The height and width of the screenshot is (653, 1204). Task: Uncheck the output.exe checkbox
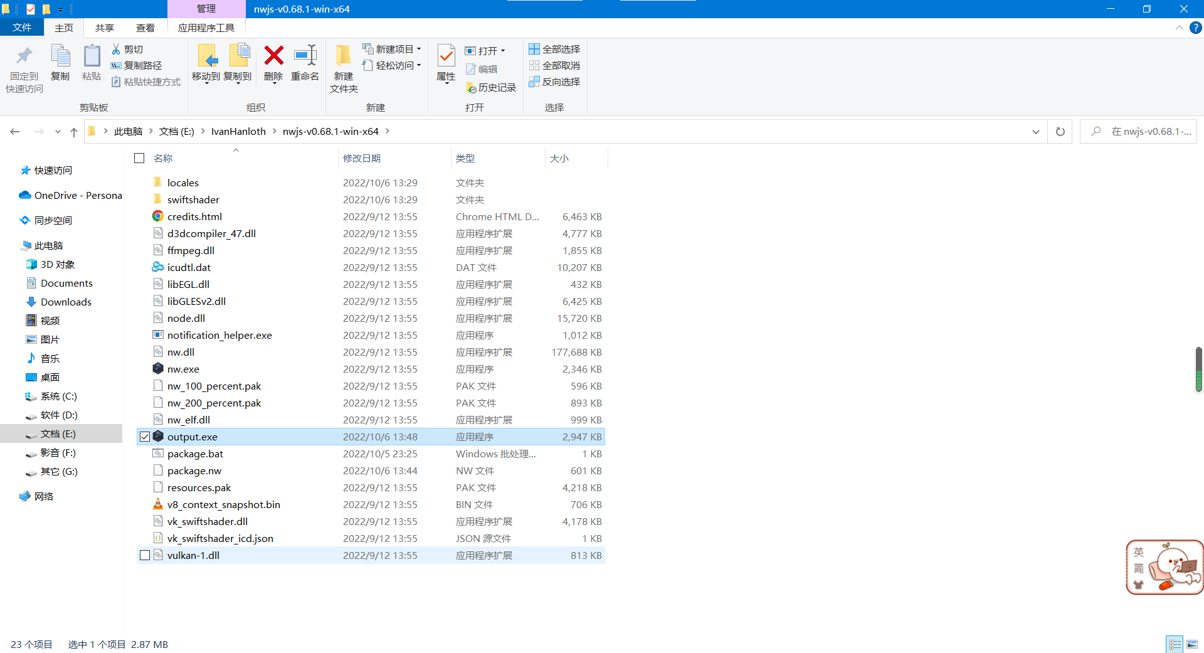click(x=145, y=437)
